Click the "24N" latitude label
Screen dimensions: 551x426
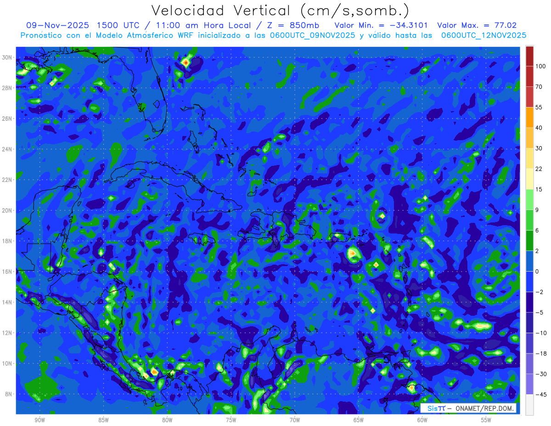point(7,149)
